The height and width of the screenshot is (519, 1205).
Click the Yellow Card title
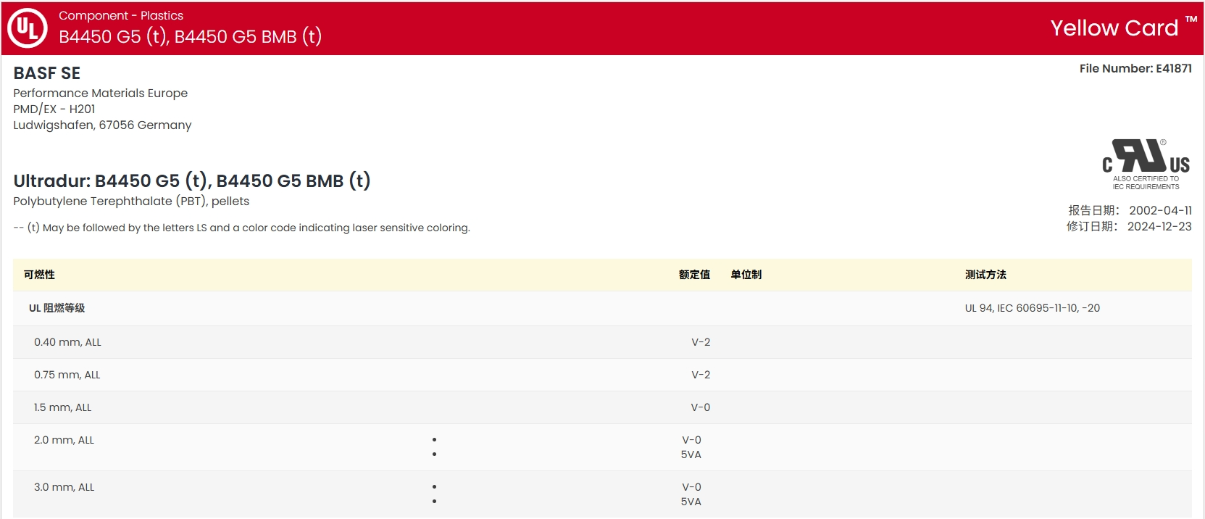point(1114,28)
